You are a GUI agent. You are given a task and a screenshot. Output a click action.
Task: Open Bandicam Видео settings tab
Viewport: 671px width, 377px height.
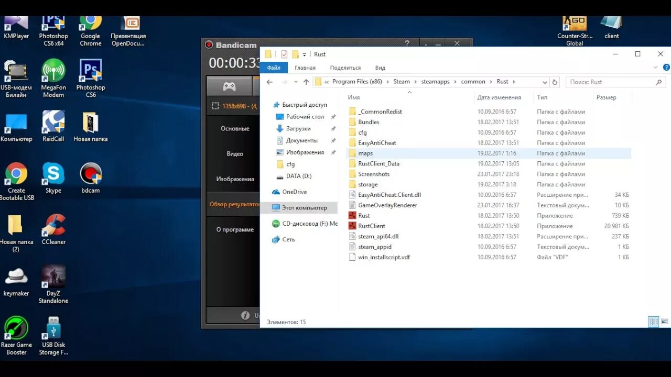pos(235,154)
